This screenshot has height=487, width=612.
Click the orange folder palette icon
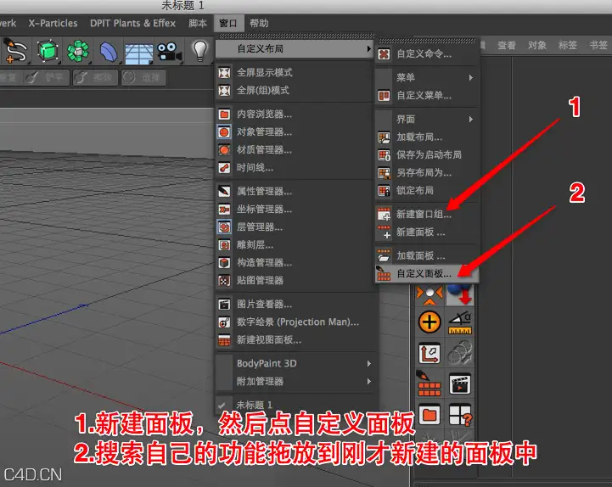pos(430,414)
